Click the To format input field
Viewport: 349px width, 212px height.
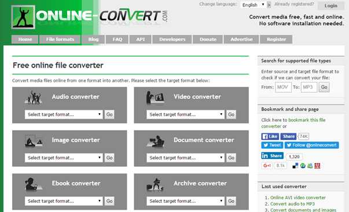[309, 87]
